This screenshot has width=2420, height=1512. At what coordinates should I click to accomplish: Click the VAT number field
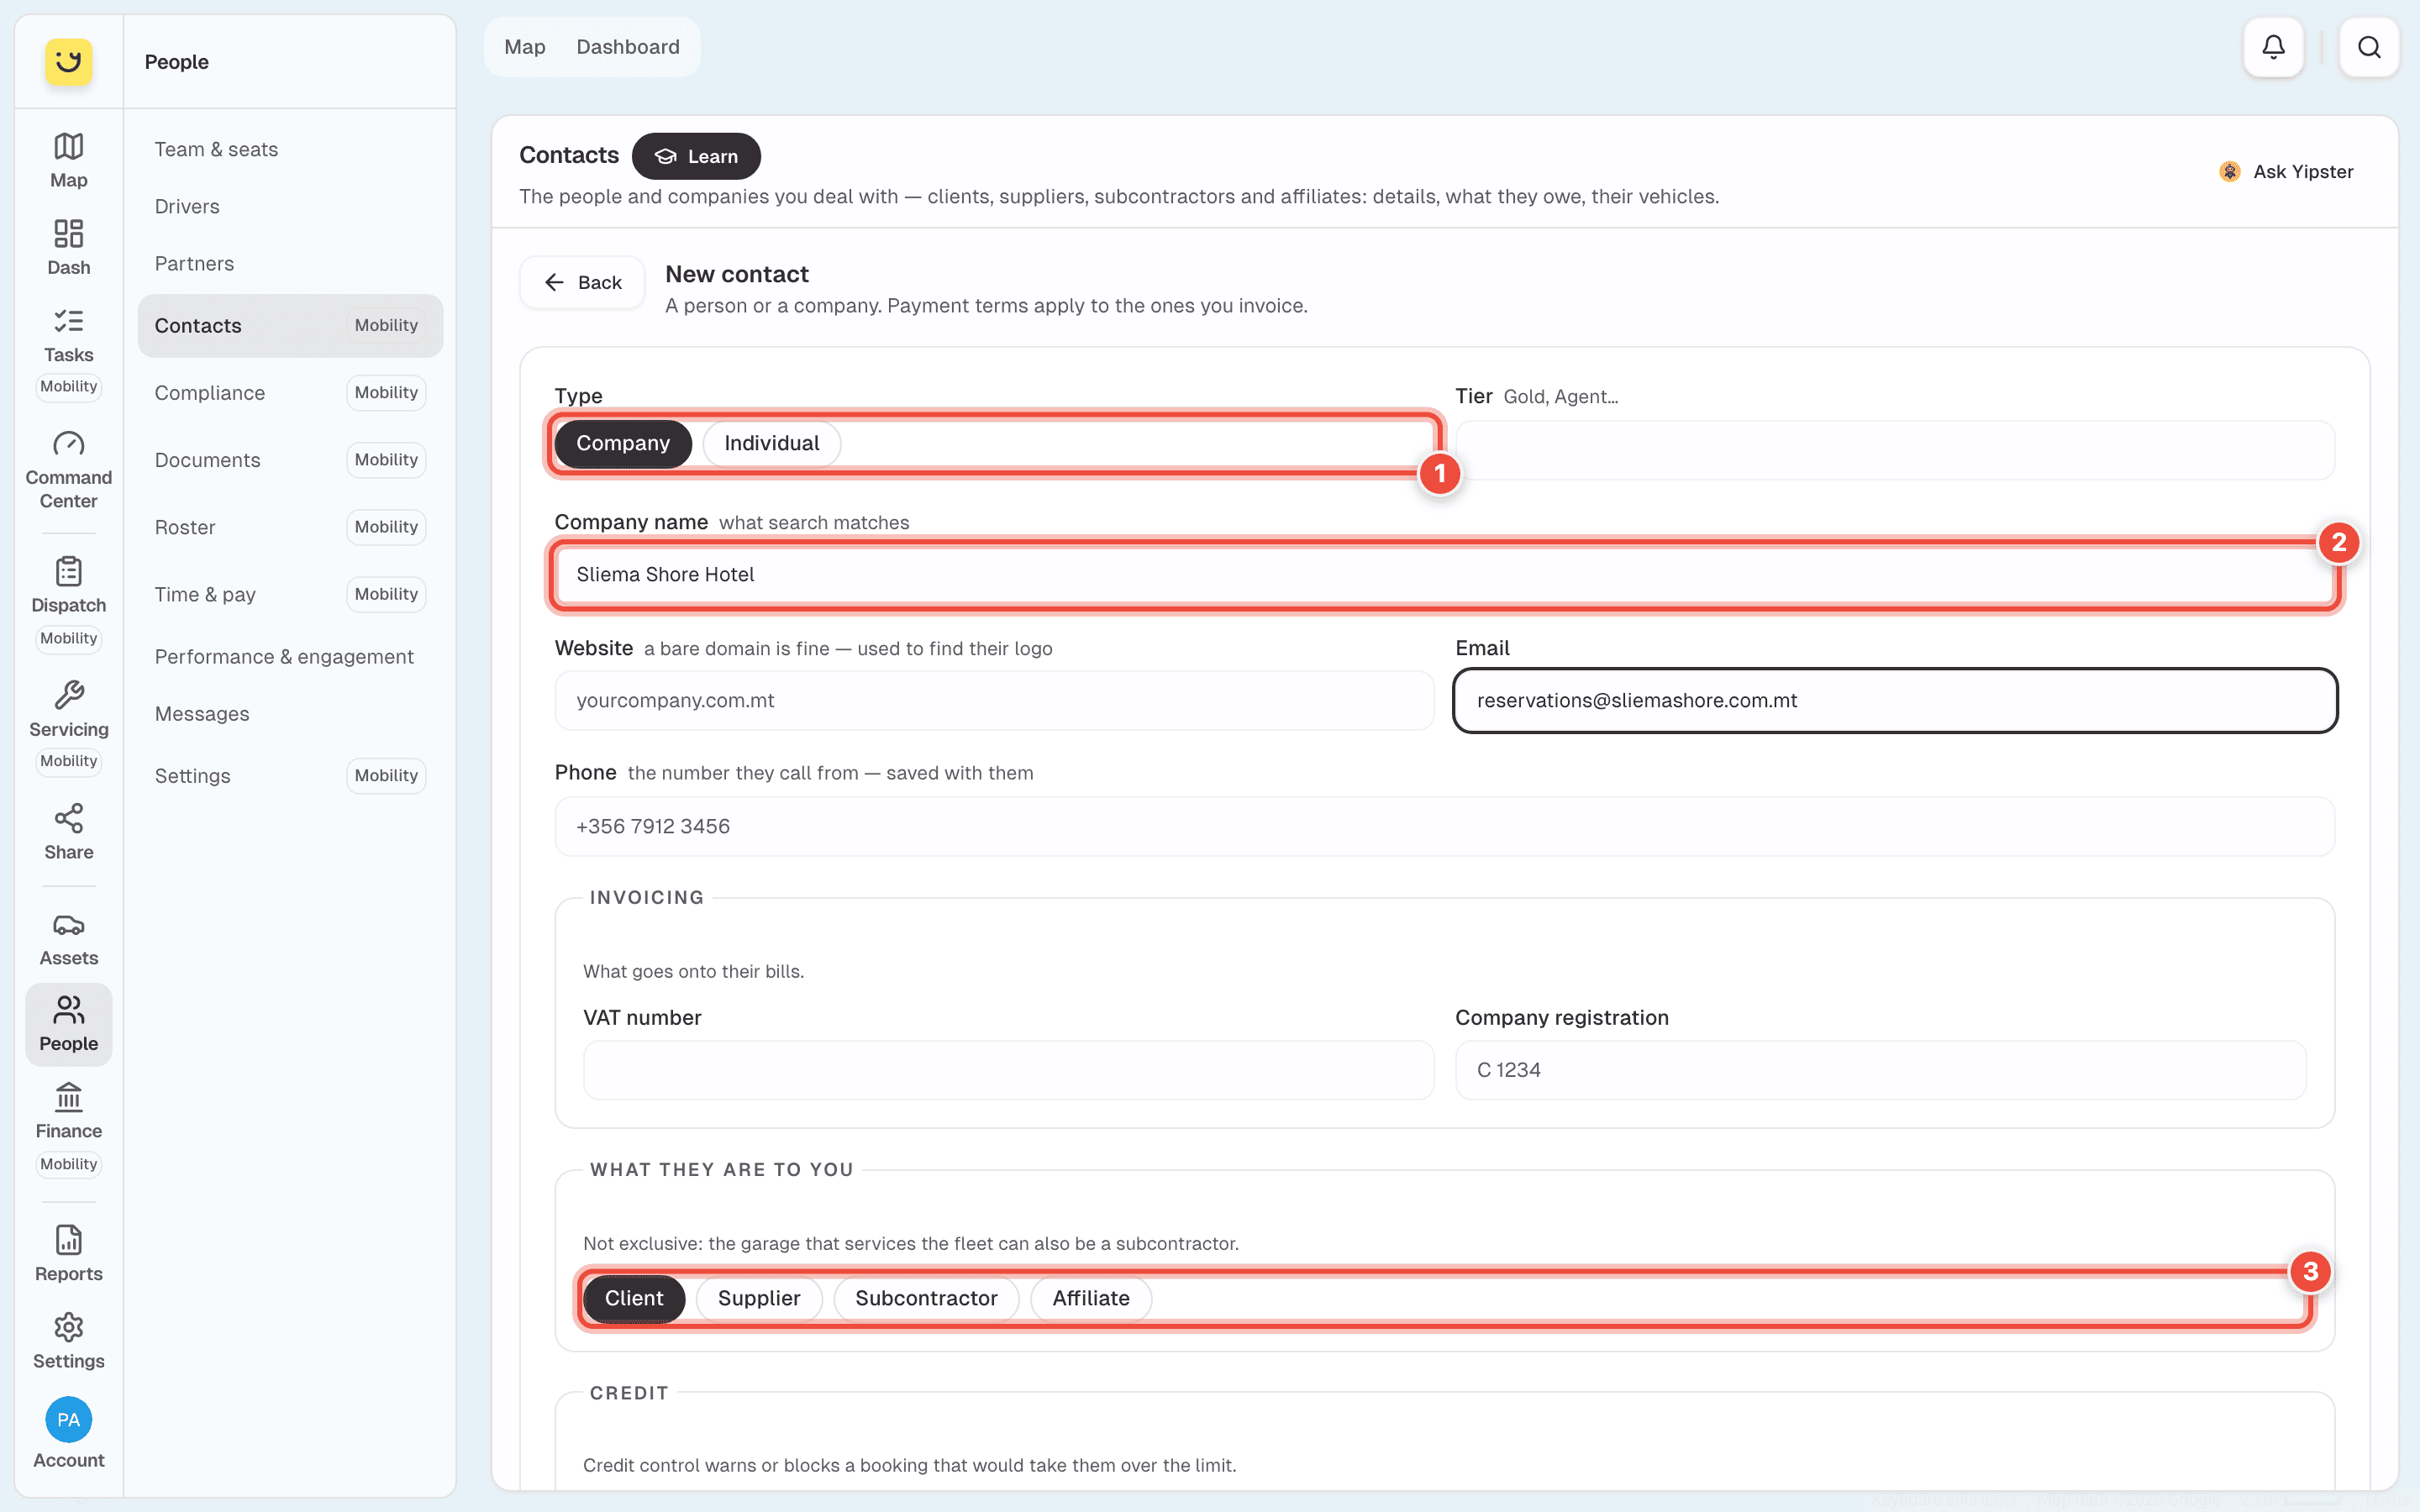click(x=1008, y=1070)
